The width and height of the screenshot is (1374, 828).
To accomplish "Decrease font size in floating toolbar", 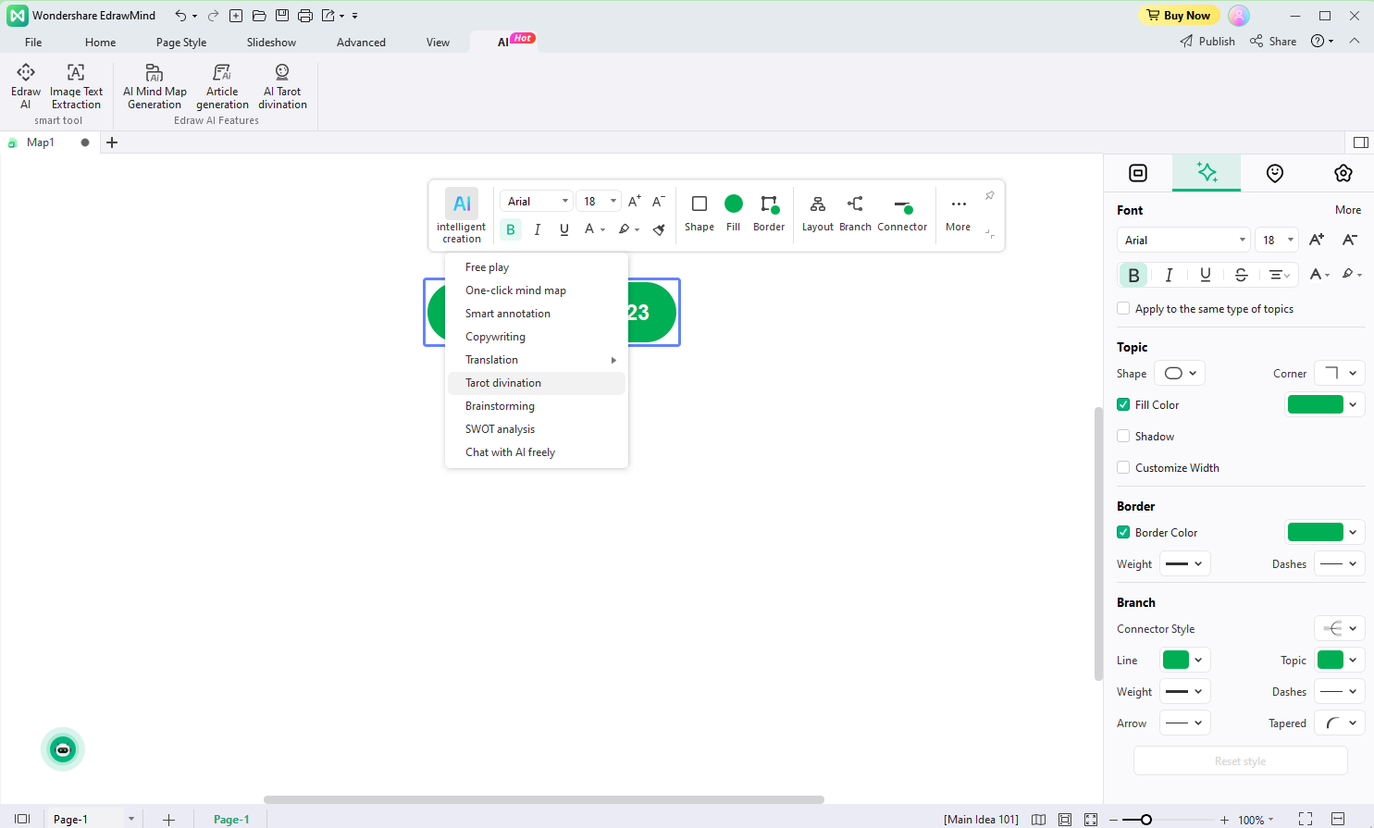I will pyautogui.click(x=659, y=201).
